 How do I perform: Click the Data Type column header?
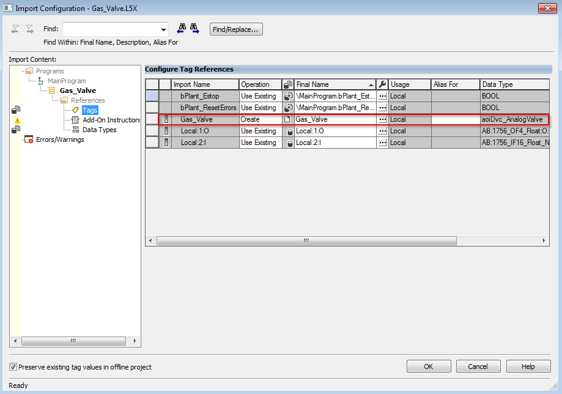click(515, 84)
